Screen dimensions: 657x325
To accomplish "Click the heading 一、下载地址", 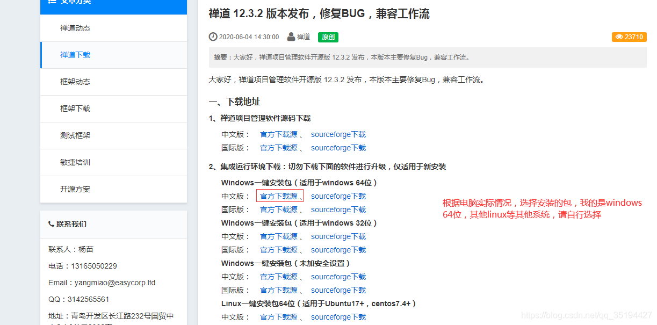I will pos(234,102).
